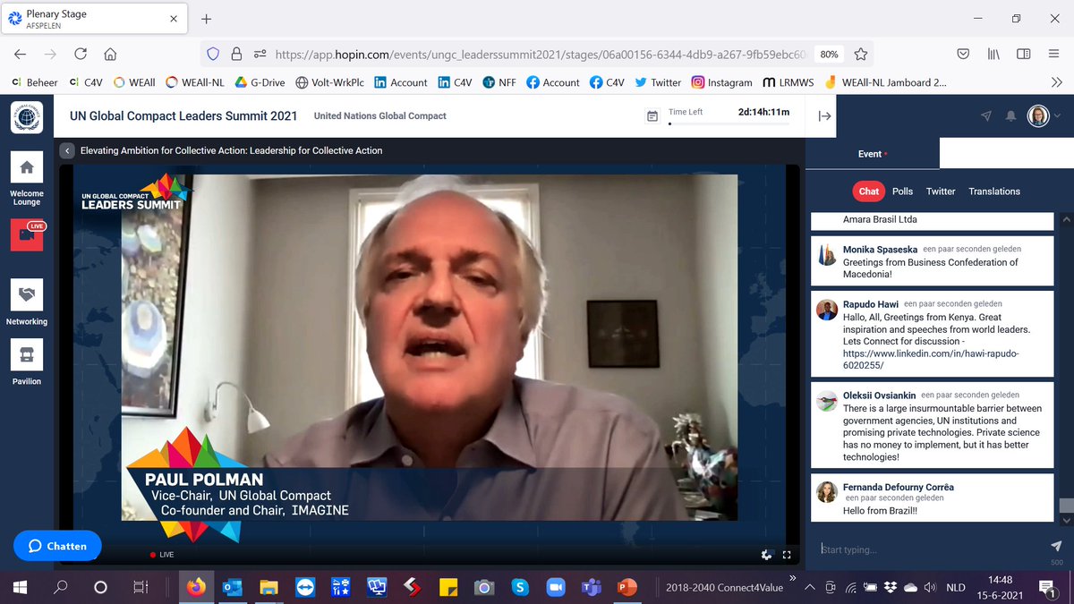
Task: Collapse the side panel with arrow icon
Action: click(825, 116)
